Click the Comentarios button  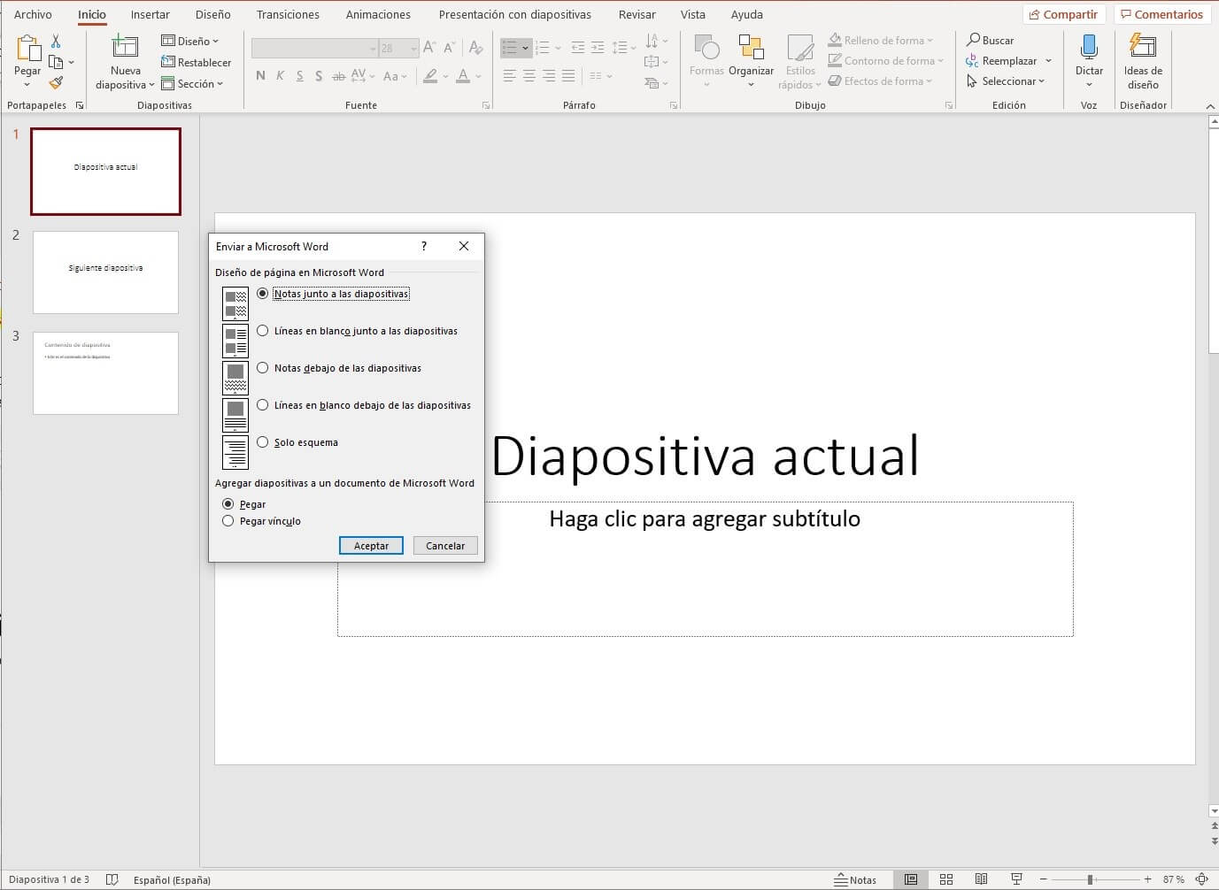pos(1161,14)
